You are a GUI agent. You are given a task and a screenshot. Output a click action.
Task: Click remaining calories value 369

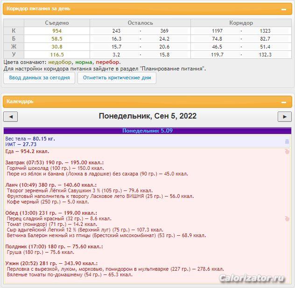164,31
